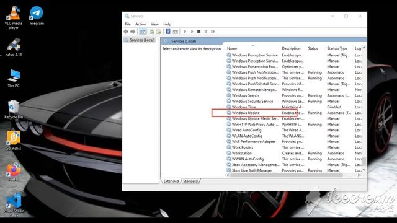This screenshot has width=397, height=223.
Task: Select the Xbox Accessory Management row
Action: (293, 165)
